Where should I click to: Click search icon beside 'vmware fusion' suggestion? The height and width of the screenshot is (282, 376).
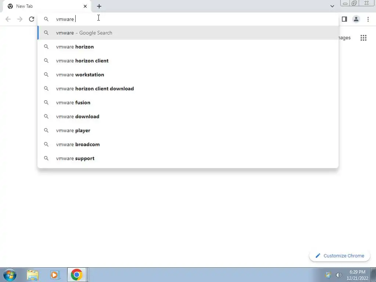(x=46, y=102)
